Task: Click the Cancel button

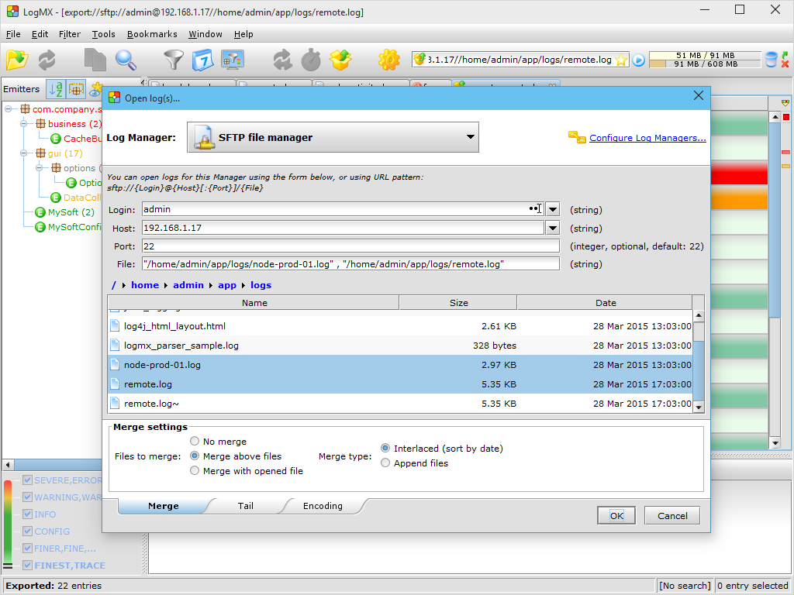Action: click(x=672, y=515)
